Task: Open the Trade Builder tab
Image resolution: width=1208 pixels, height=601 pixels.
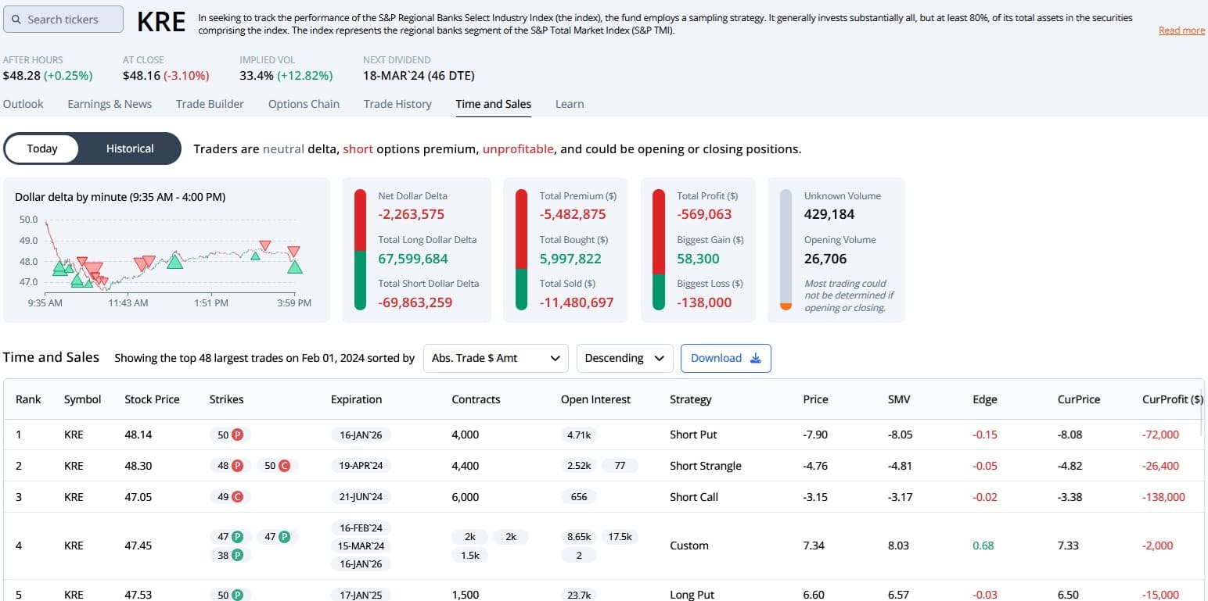Action: pos(210,104)
